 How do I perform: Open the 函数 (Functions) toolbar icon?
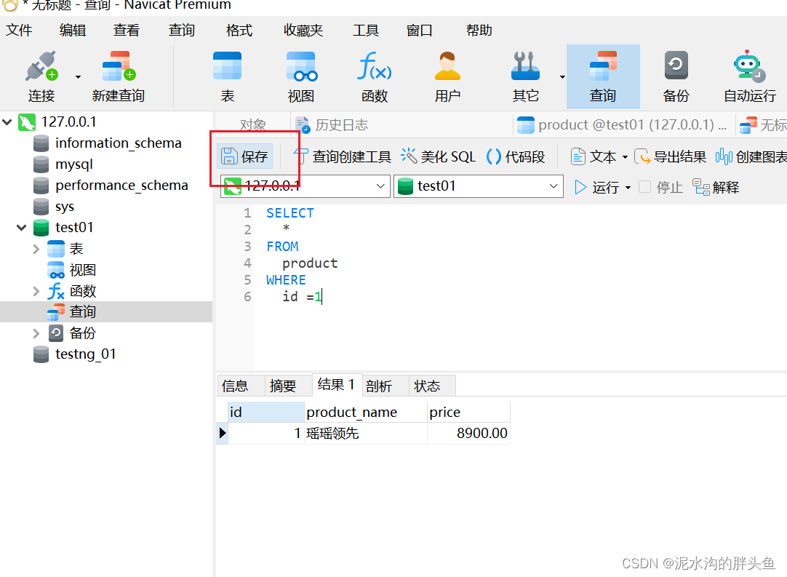tap(374, 75)
